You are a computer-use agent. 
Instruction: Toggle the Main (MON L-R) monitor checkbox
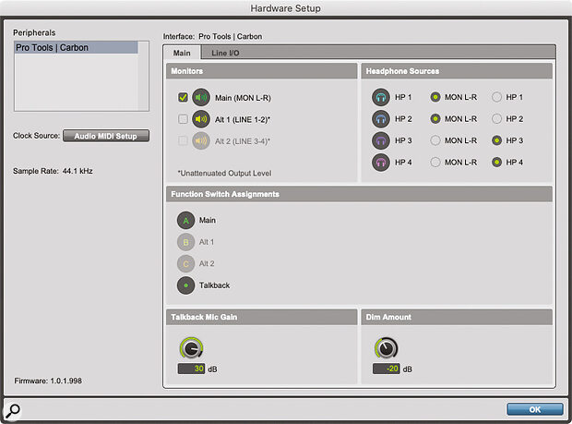[x=183, y=98]
